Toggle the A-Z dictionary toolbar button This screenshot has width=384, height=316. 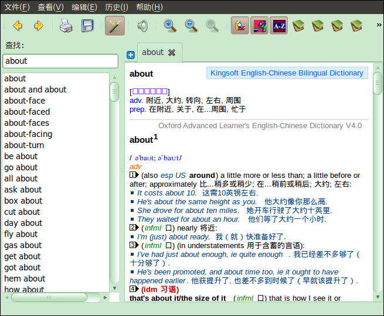[x=278, y=26]
